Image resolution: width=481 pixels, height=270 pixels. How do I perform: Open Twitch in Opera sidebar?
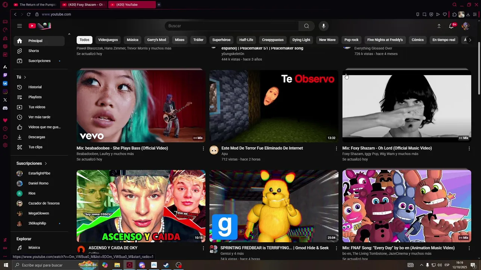pyautogui.click(x=5, y=75)
